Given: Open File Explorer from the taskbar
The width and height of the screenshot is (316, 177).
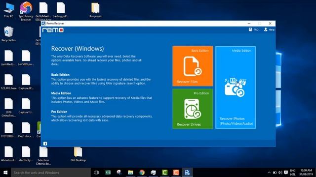Looking at the screenshot, I should [x=130, y=173].
